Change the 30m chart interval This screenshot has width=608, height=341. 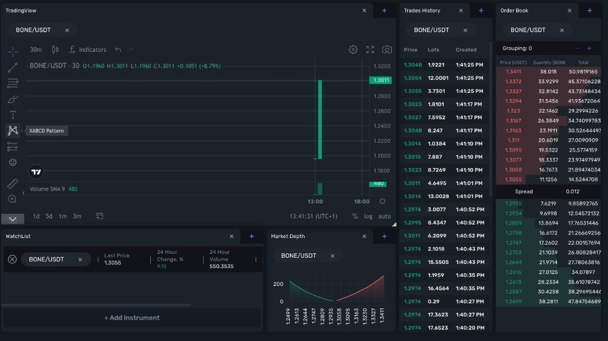pyautogui.click(x=36, y=50)
